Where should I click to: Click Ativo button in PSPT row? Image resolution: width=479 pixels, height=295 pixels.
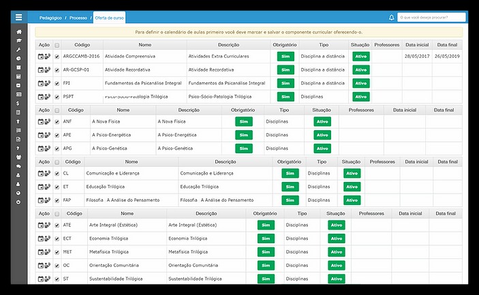pos(360,97)
